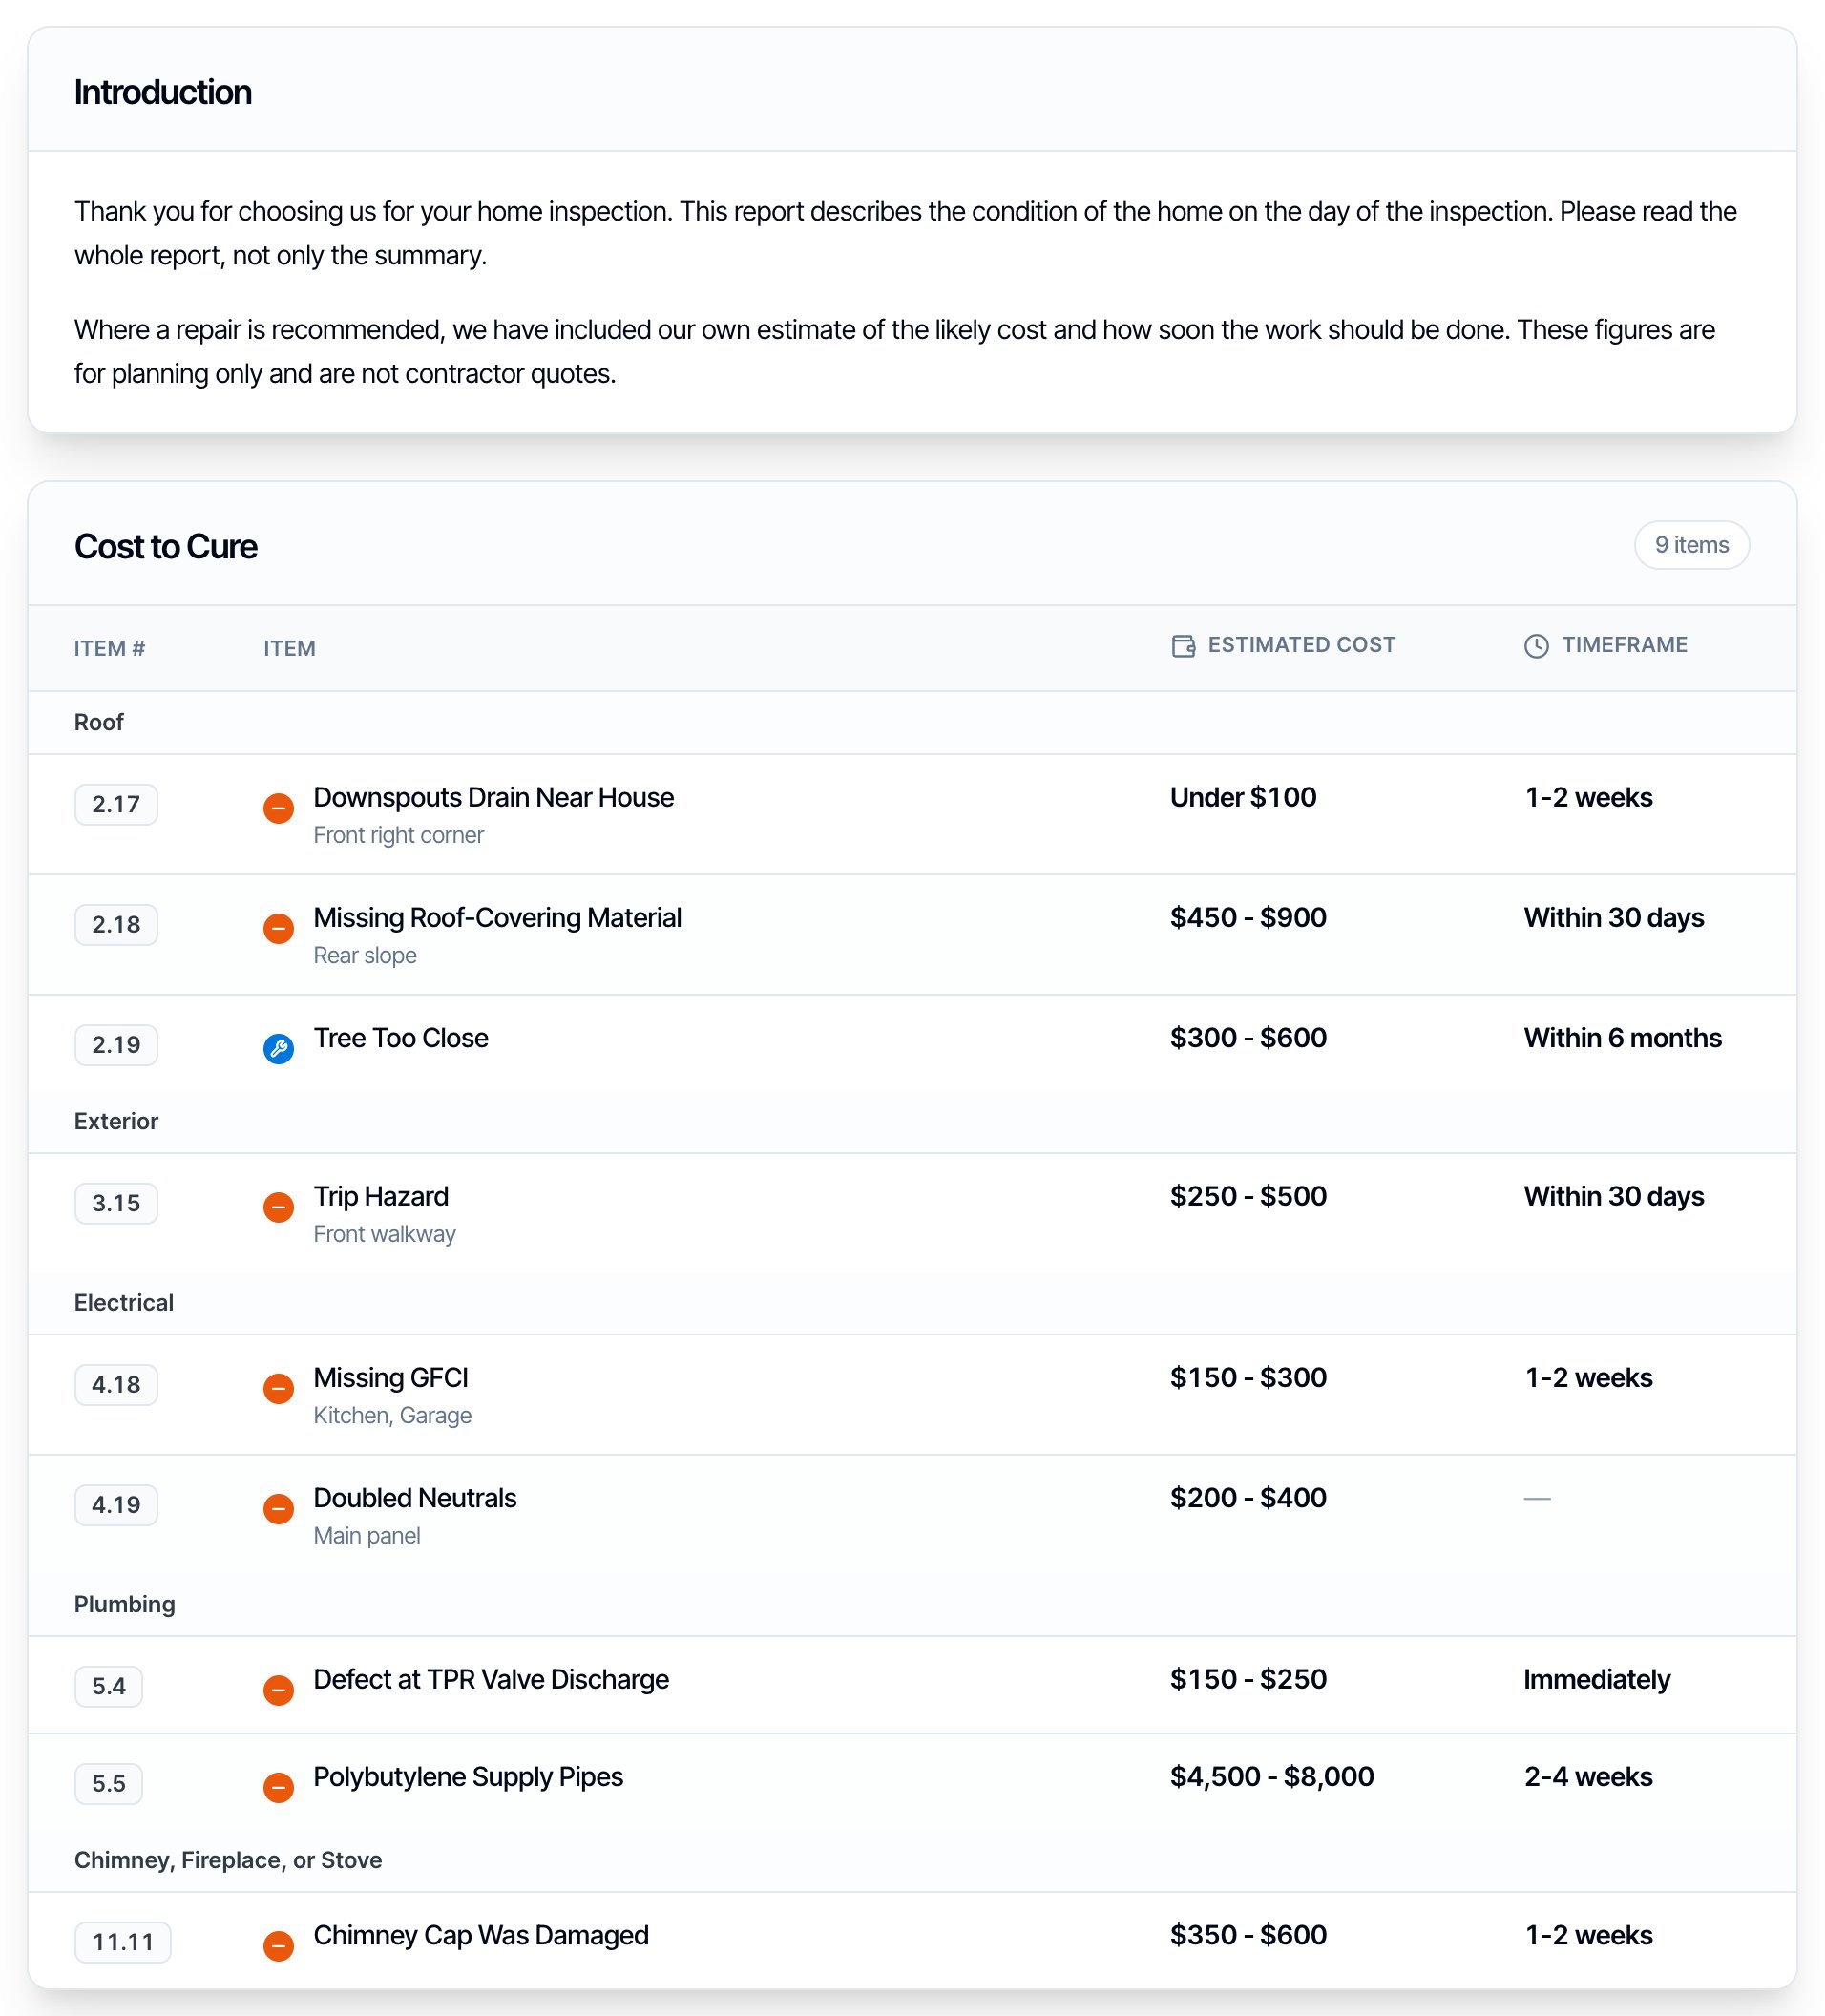The height and width of the screenshot is (2016, 1825).
Task: Click the clock icon in Timeframe header
Action: point(1536,646)
